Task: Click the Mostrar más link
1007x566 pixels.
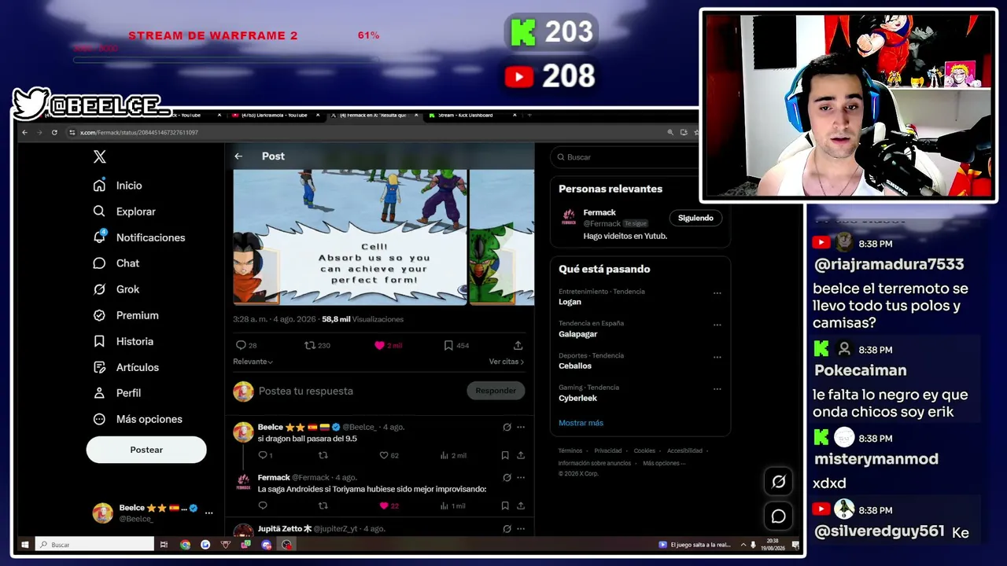Action: [581, 423]
